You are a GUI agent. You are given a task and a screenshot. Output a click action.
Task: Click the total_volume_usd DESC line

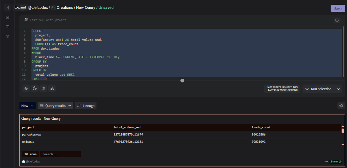point(55,75)
